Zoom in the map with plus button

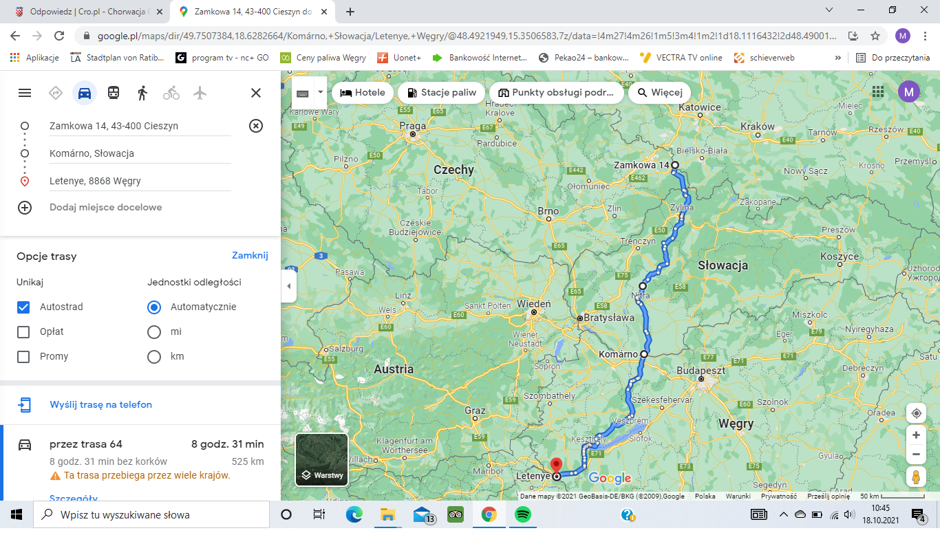(916, 435)
